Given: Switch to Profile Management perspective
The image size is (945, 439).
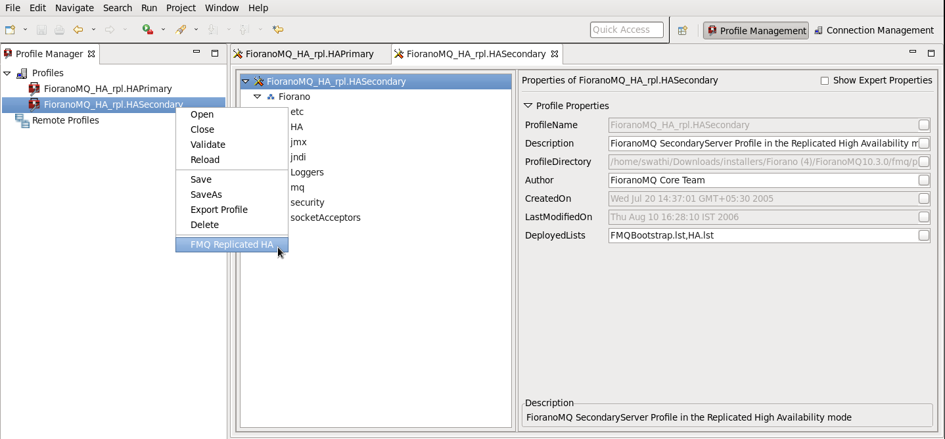Looking at the screenshot, I should pyautogui.click(x=756, y=30).
